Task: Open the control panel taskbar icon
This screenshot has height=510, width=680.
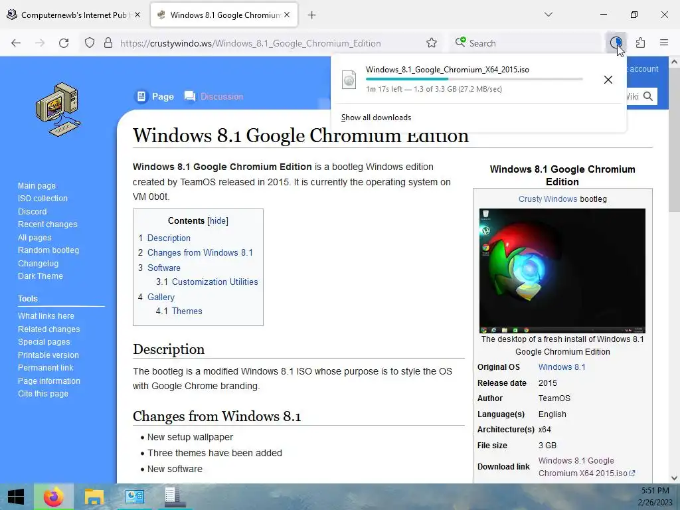Action: 134,497
